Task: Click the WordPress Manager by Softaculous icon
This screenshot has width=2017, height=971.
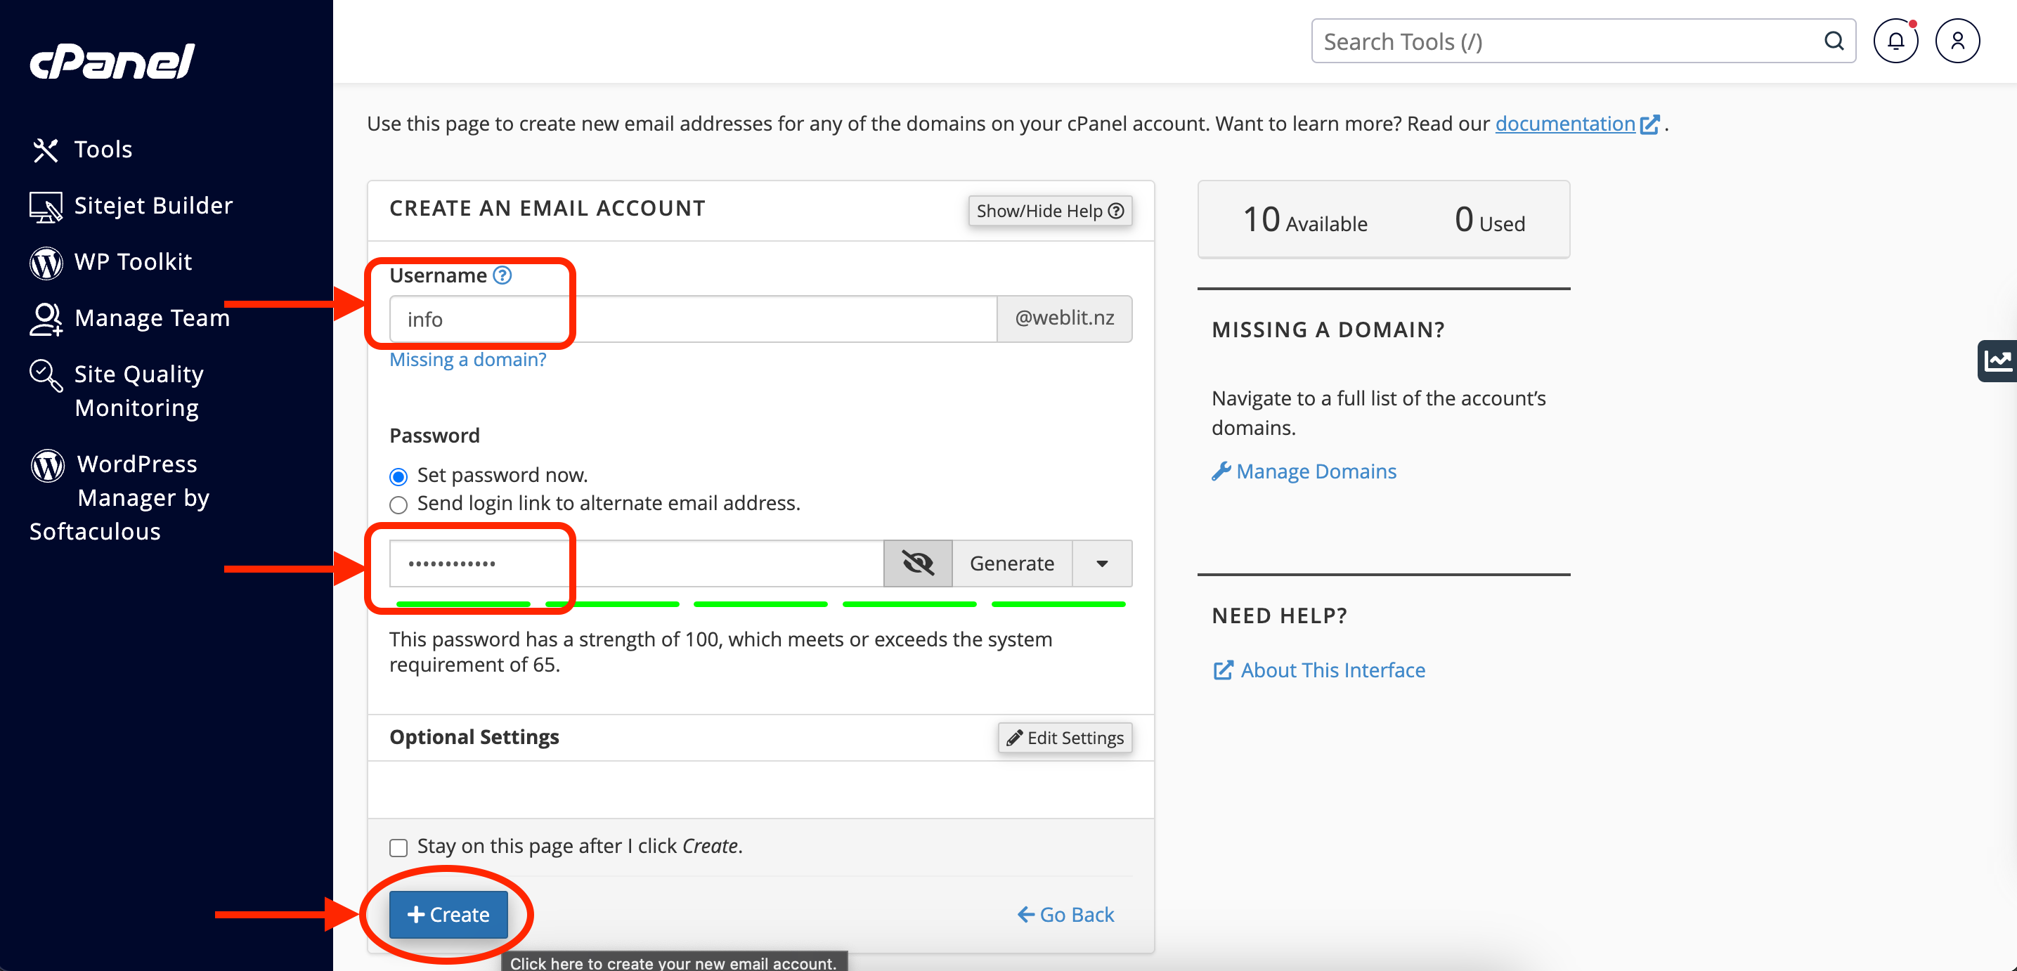Action: [x=47, y=465]
